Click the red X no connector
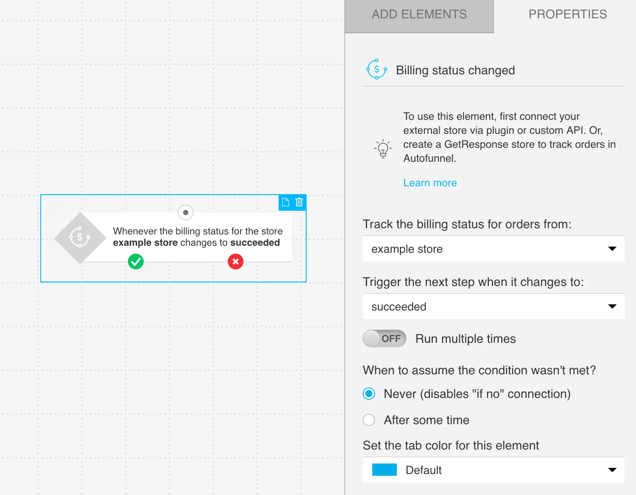Image resolution: width=636 pixels, height=495 pixels. pyautogui.click(x=236, y=261)
